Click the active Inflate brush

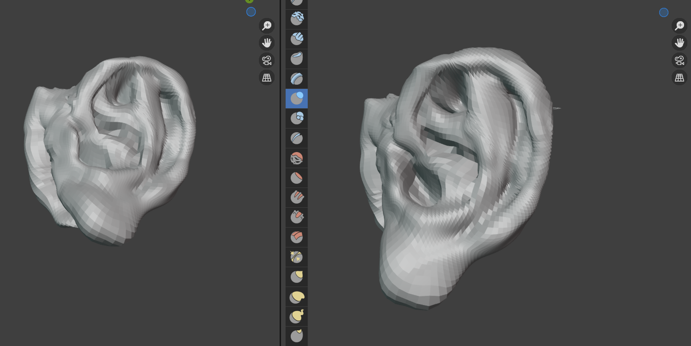pos(297,99)
